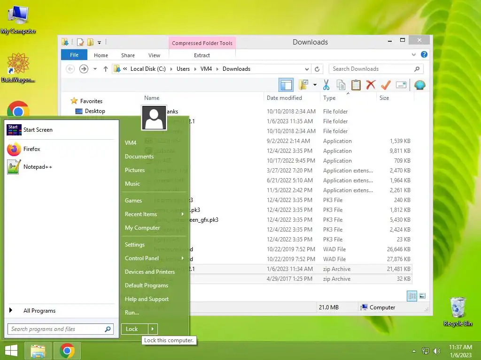Viewport: 481px width, 360px height.
Task: Open the File ribbon tab
Action: [x=74, y=55]
